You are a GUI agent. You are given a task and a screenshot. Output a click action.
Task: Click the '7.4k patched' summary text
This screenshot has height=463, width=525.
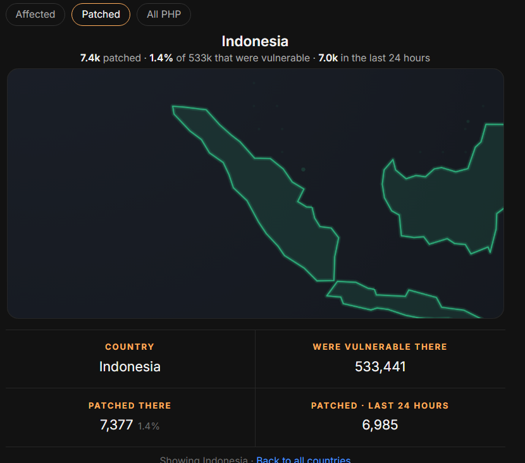tap(111, 58)
